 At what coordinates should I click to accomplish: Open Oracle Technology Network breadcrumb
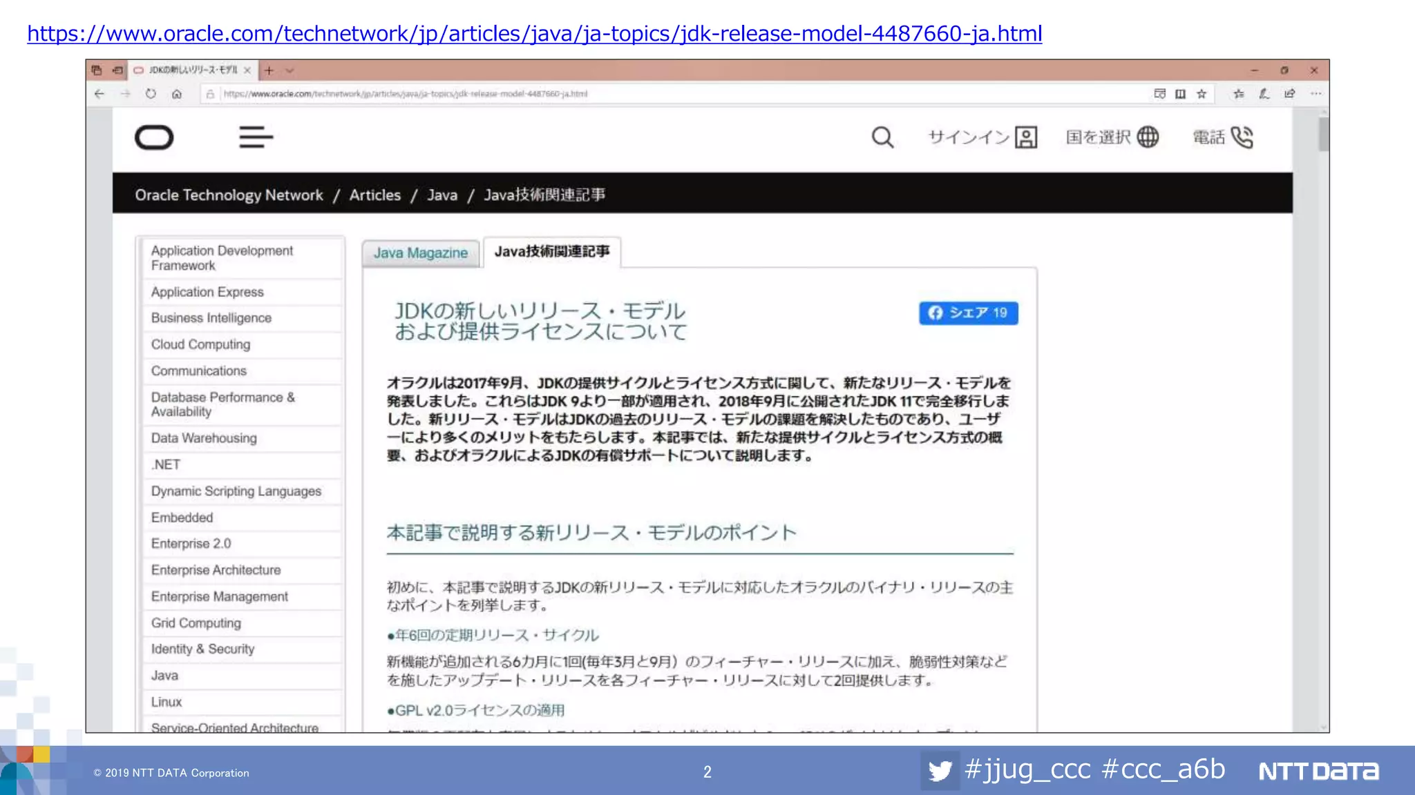click(x=229, y=195)
